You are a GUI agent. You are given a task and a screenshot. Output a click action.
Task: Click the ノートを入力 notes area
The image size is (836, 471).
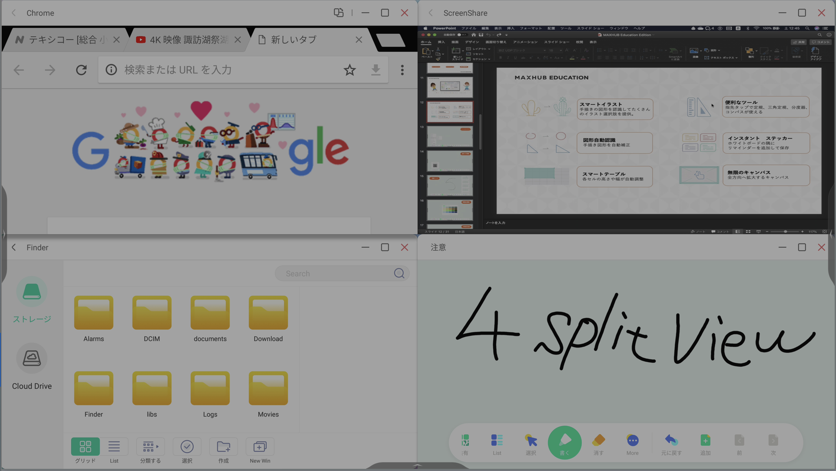(495, 223)
